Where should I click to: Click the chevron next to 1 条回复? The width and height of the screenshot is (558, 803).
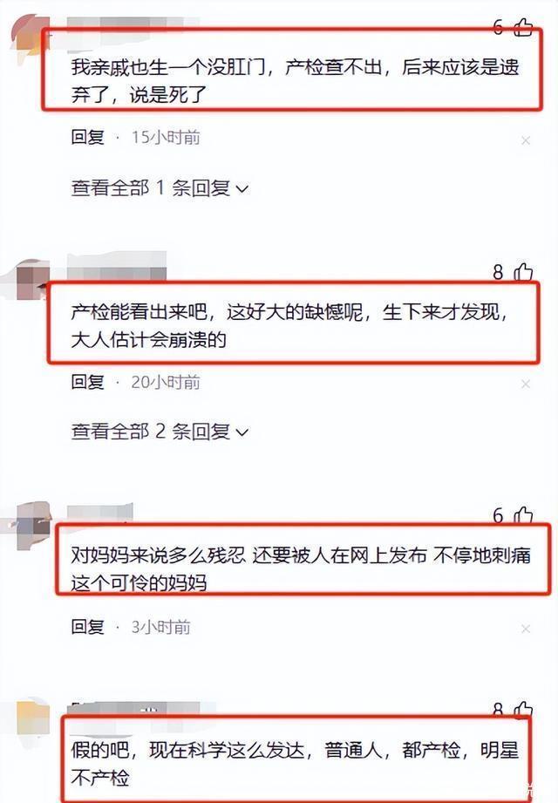click(x=242, y=189)
